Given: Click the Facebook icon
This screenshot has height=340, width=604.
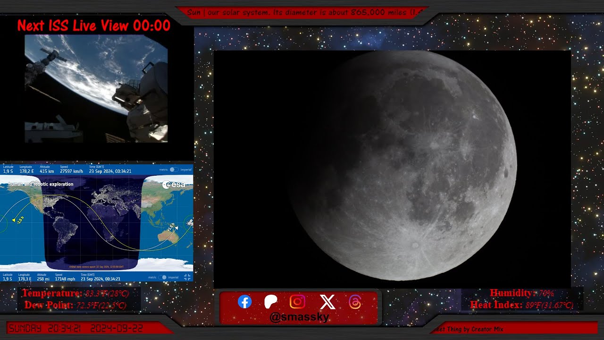Looking at the screenshot, I should 244,302.
